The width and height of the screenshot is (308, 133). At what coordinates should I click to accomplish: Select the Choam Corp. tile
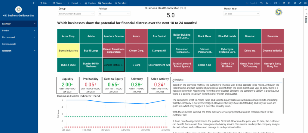136,50
